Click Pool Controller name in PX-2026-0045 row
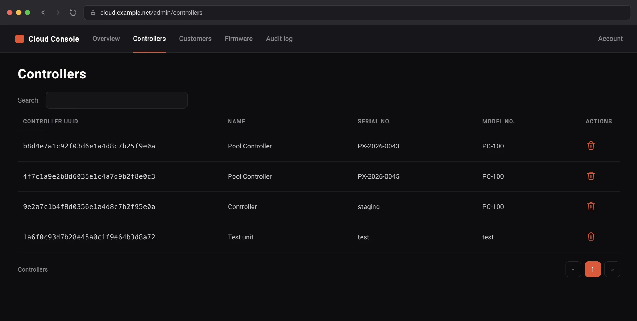Screen dimensions: 637x321 250,176
